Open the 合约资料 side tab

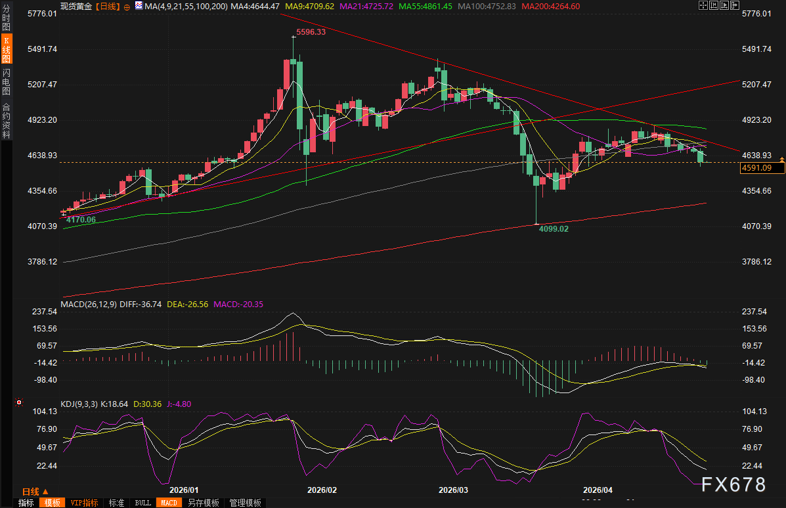[x=6, y=121]
